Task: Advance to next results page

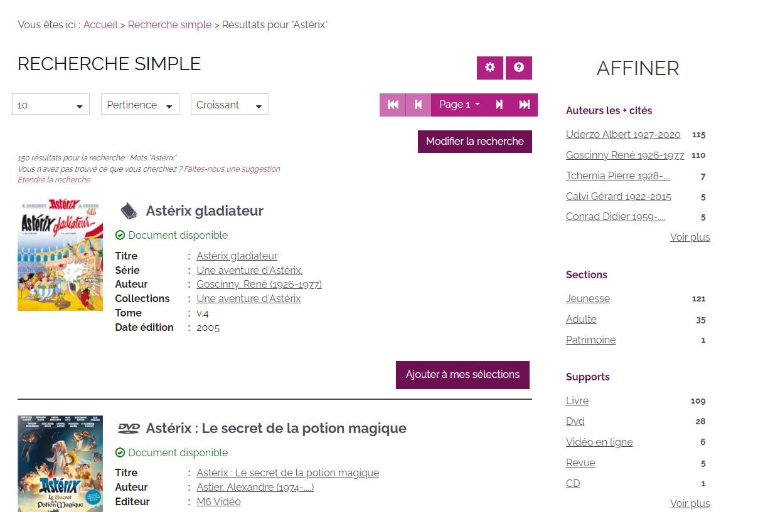Action: coord(499,105)
